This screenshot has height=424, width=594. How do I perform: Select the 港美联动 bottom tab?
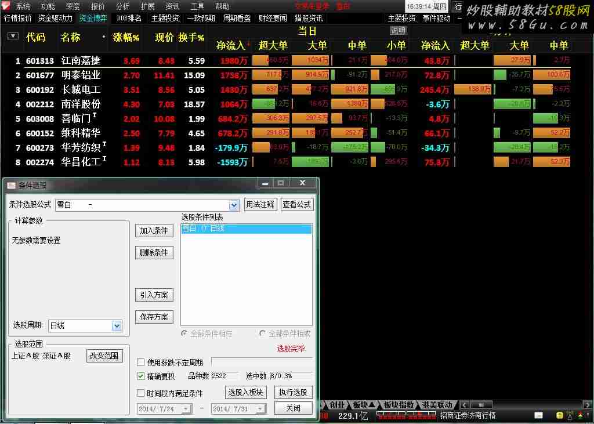point(437,405)
